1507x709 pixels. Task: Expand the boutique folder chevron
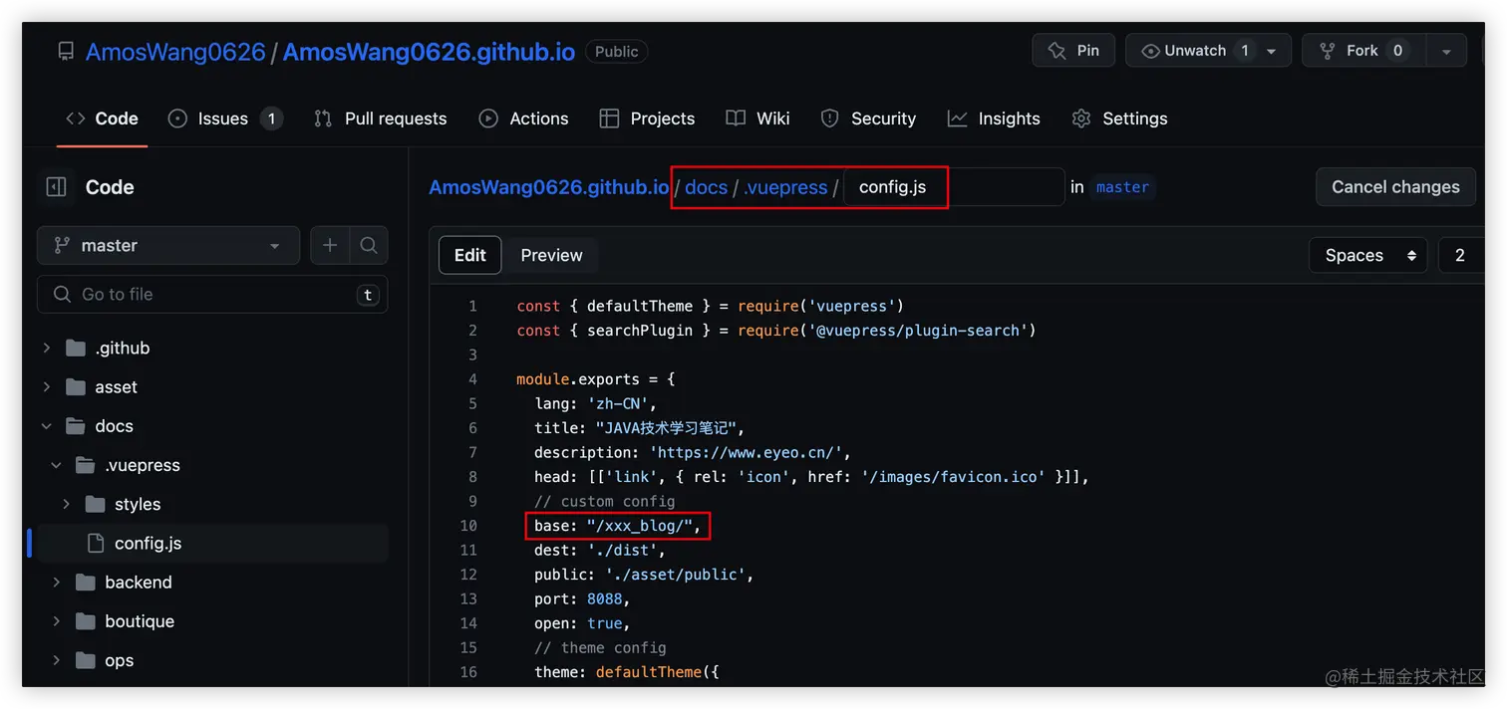click(x=56, y=620)
